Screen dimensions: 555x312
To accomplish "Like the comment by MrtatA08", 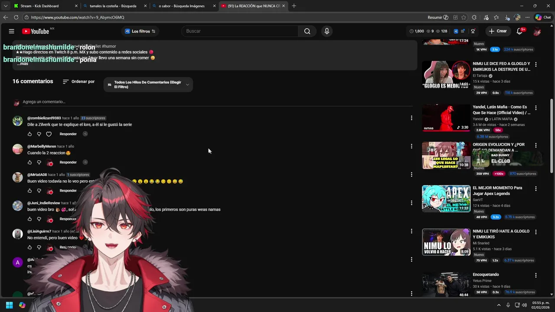I will tap(29, 191).
